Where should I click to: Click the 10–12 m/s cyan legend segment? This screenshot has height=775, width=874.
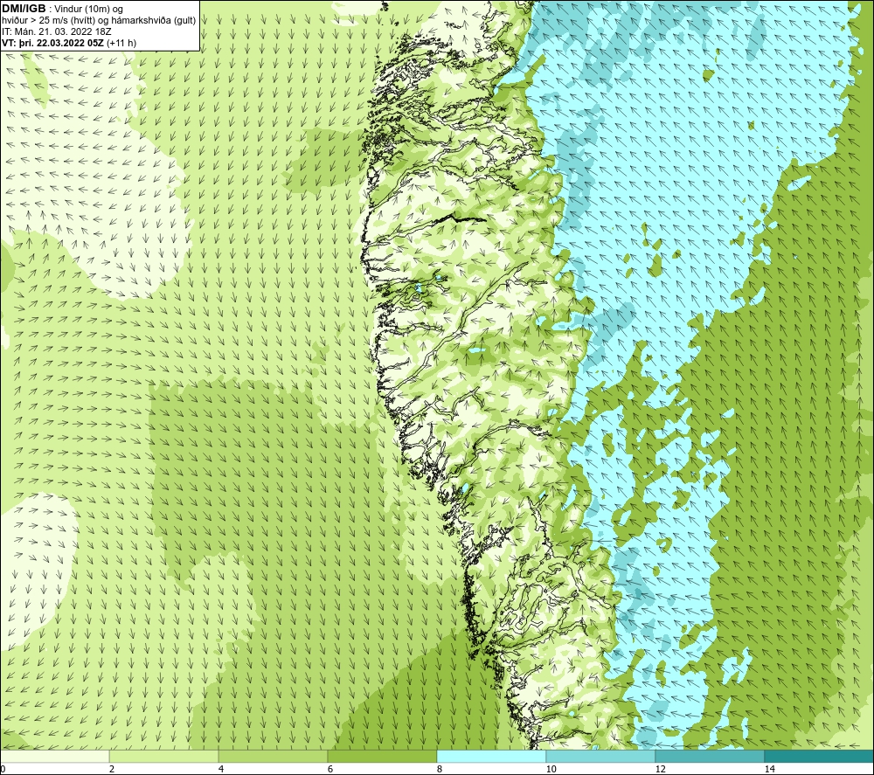pyautogui.click(x=601, y=756)
